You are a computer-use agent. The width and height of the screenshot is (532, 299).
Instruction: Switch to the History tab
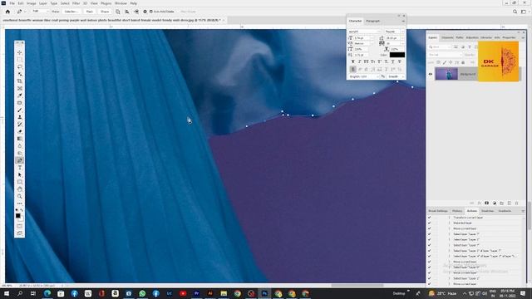(457, 211)
